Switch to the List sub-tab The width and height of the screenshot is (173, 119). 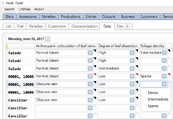point(9,26)
